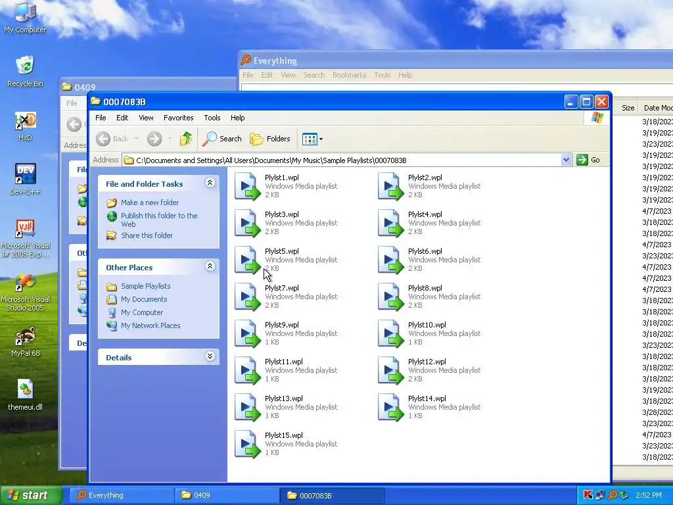
Task: Select the Plylst15.wpl playlist icon
Action: 247,444
